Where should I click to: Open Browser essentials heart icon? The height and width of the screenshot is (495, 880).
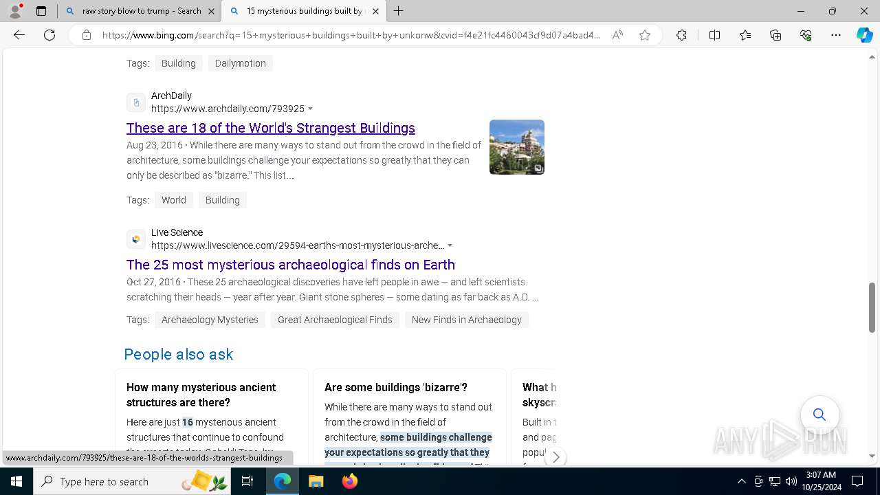click(806, 35)
